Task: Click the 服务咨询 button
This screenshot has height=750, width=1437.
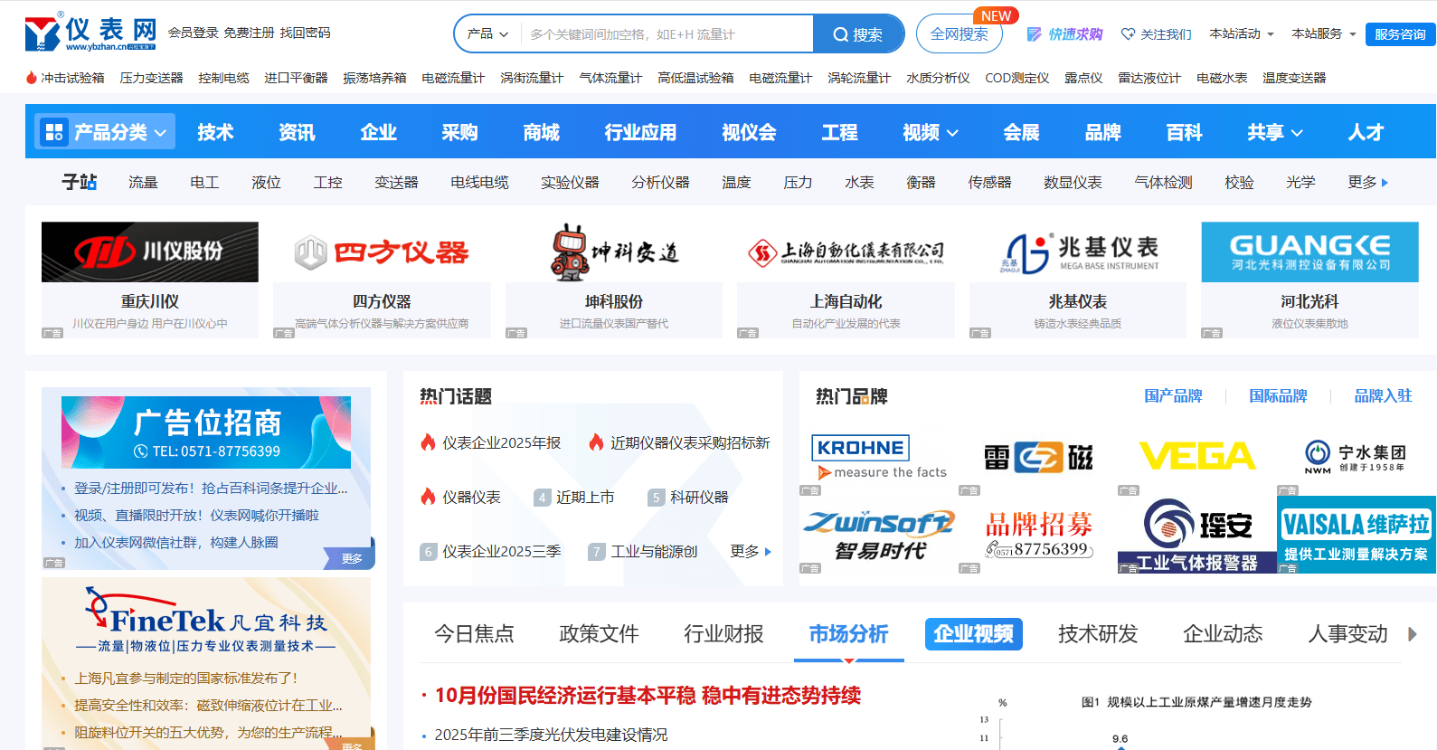Action: [1400, 34]
